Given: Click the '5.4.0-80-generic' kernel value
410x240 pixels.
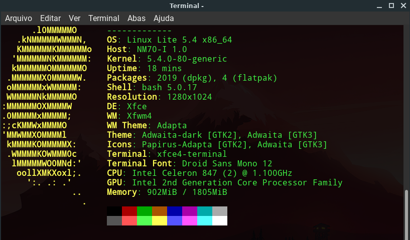Looking at the screenshot, I should [x=187, y=59].
